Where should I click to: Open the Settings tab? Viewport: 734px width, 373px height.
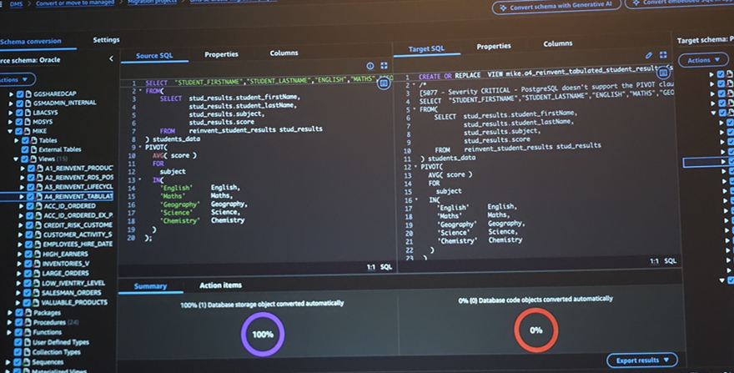106,40
